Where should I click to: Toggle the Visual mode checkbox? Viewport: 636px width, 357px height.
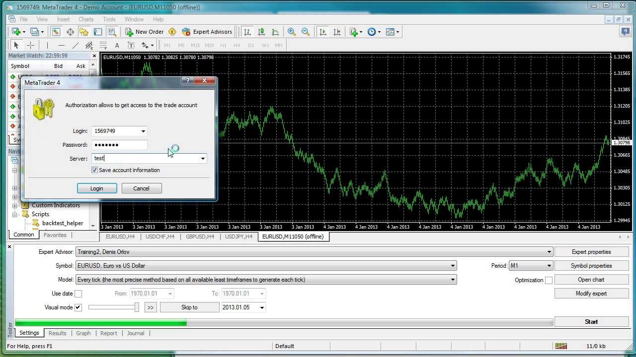click(78, 307)
